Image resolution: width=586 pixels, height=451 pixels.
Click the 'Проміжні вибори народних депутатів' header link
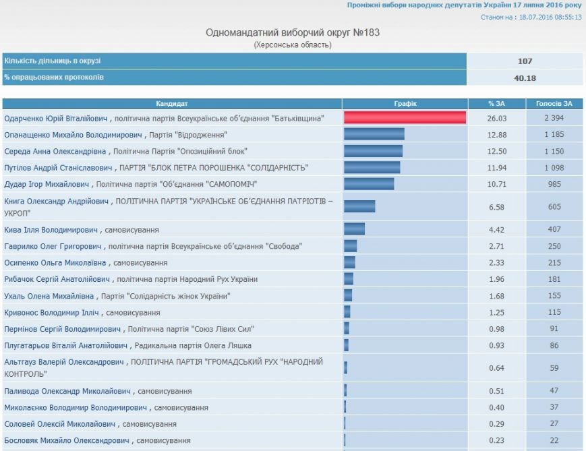tap(464, 5)
